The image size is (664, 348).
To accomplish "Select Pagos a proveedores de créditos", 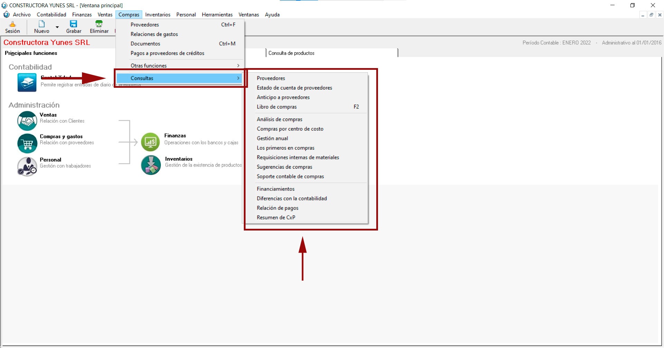I will (x=167, y=53).
